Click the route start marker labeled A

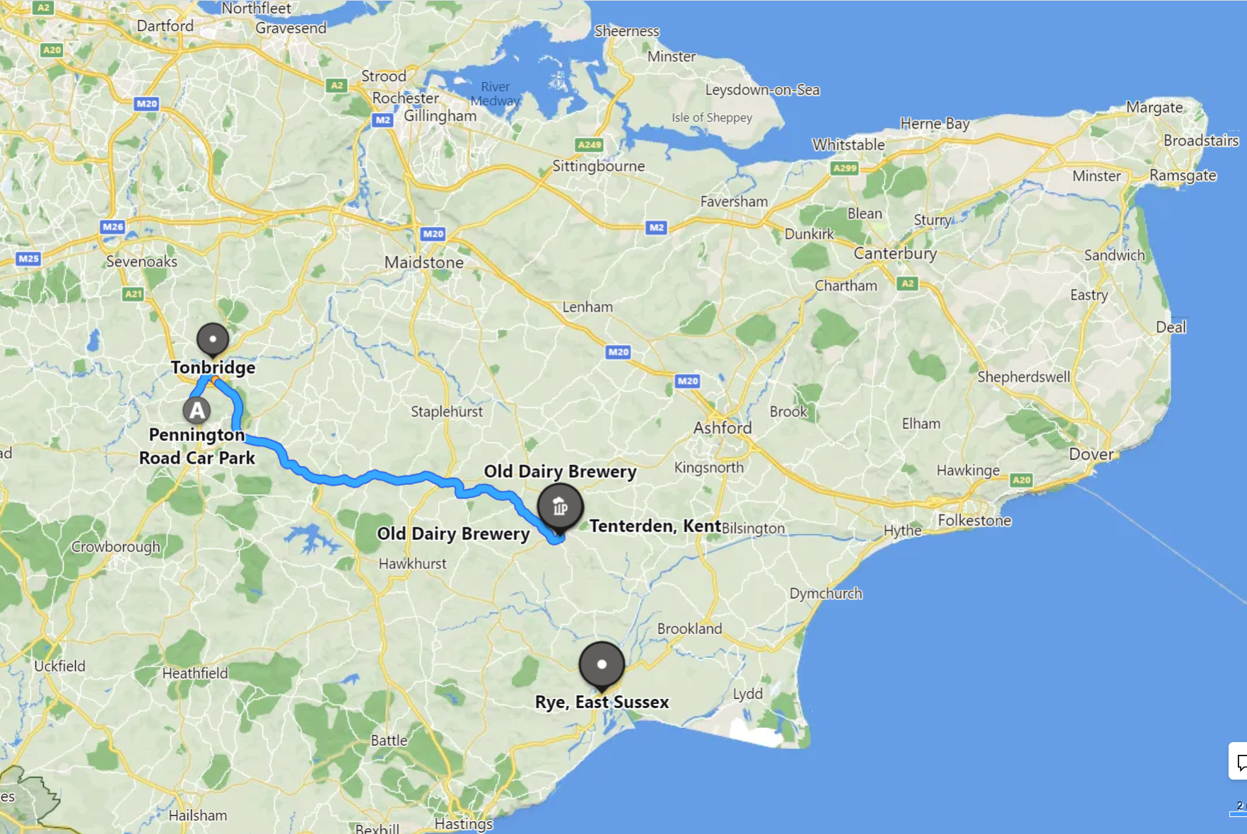197,410
